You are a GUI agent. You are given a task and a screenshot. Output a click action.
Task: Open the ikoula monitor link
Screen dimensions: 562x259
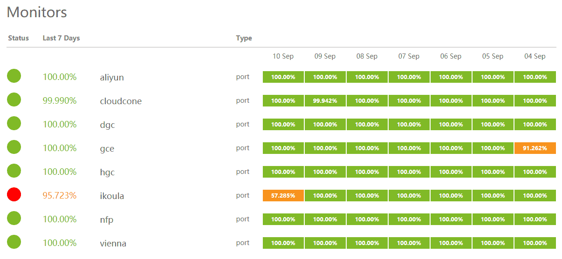click(112, 196)
